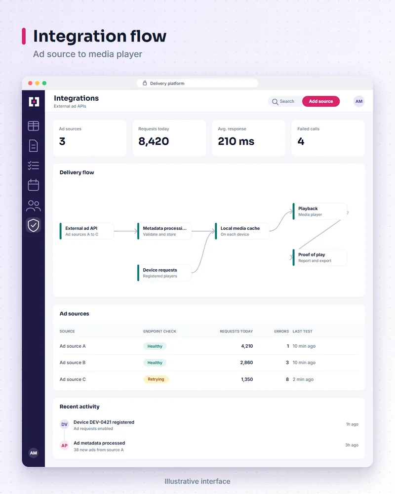Select the Device requests flow node
The height and width of the screenshot is (494, 395).
click(x=164, y=273)
